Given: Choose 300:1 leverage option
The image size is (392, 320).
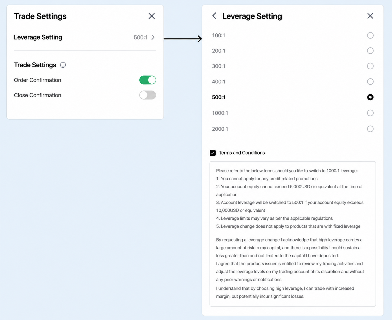Looking at the screenshot, I should click(370, 66).
